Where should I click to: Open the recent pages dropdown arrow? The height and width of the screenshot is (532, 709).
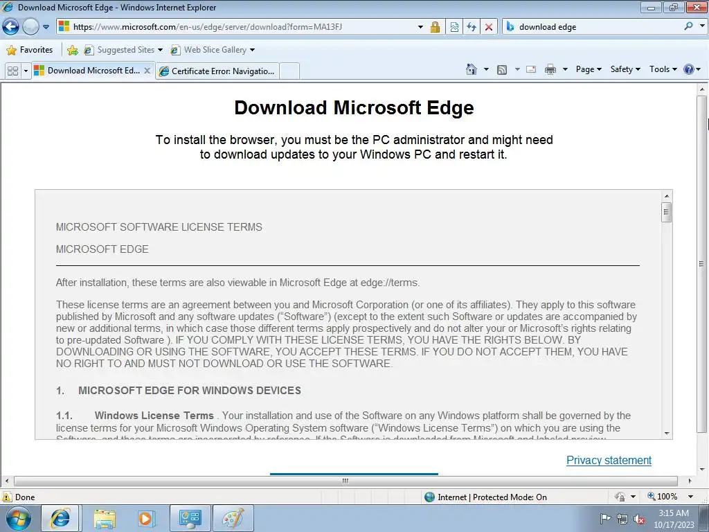[x=46, y=27]
